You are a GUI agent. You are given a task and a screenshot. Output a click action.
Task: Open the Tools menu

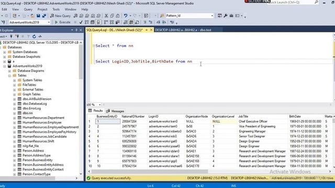[56, 9]
